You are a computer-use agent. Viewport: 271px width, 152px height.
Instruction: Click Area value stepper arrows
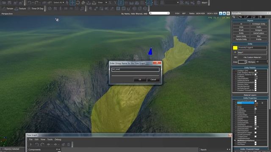click(x=246, y=62)
